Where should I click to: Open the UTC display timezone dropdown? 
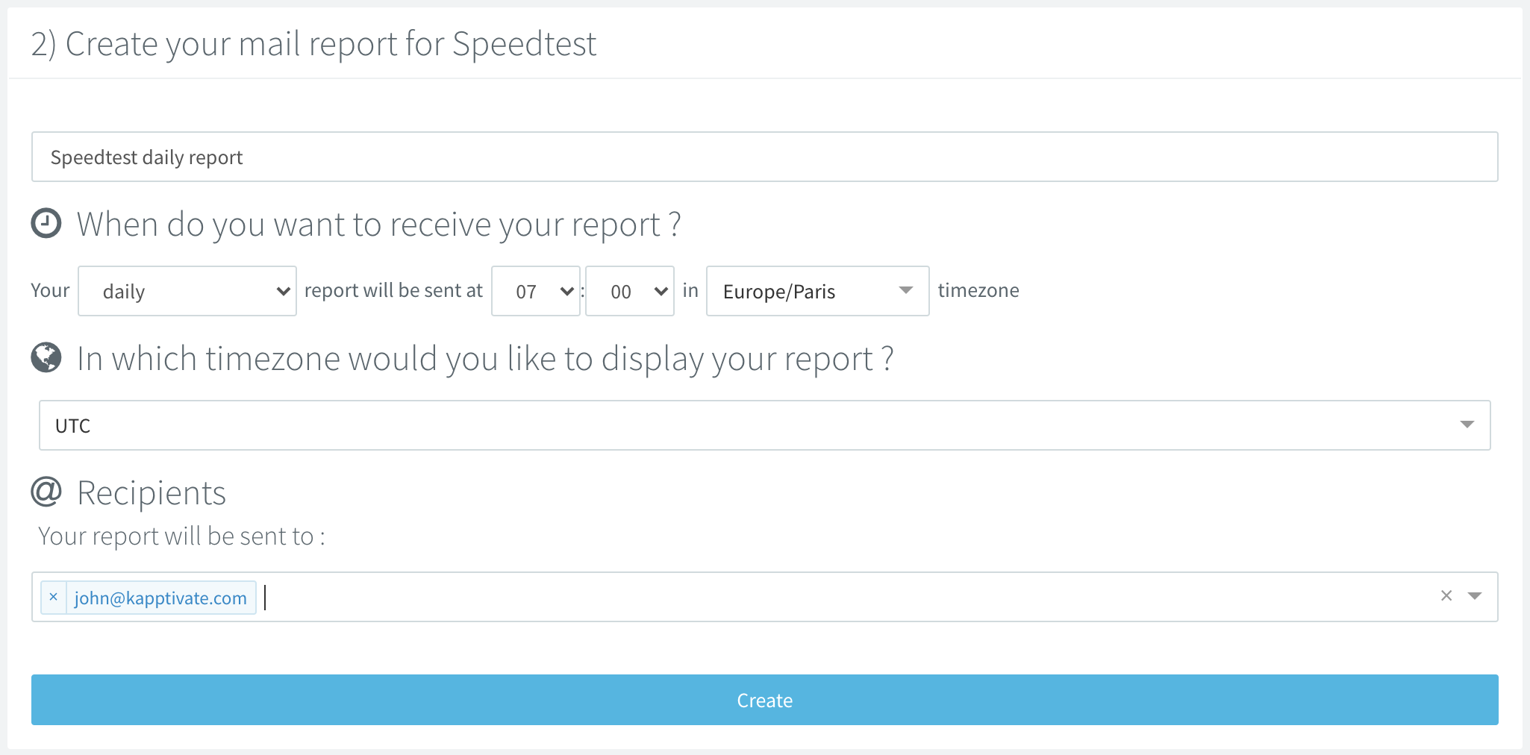click(x=764, y=425)
